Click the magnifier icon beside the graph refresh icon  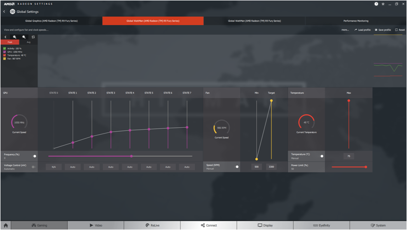24,37
